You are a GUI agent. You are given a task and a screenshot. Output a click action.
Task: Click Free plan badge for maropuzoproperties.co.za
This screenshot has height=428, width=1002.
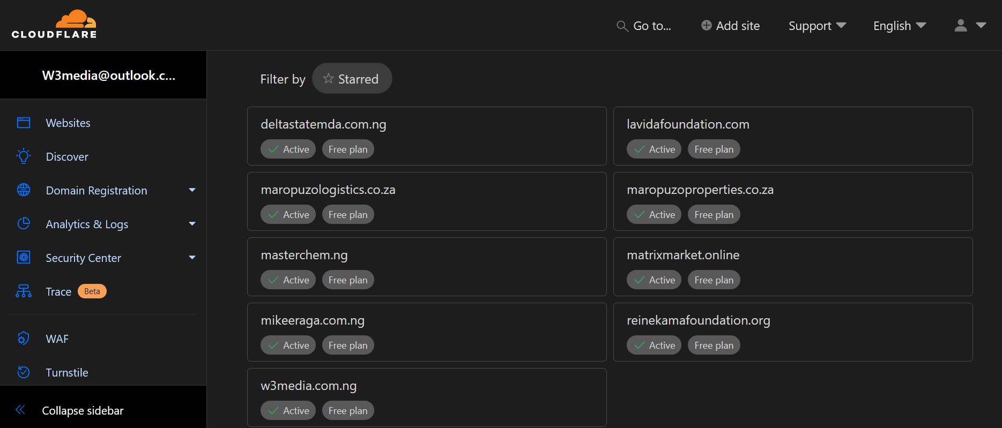click(x=714, y=214)
